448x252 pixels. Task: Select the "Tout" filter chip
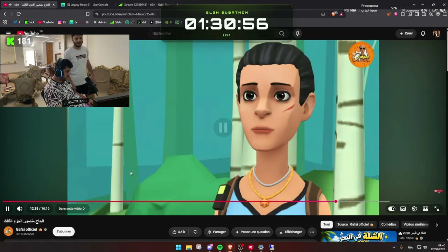[x=327, y=224]
